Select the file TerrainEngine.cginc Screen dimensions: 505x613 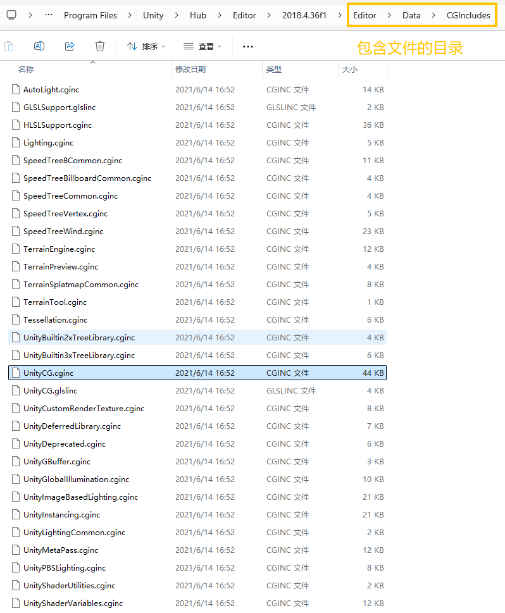pyautogui.click(x=197, y=249)
